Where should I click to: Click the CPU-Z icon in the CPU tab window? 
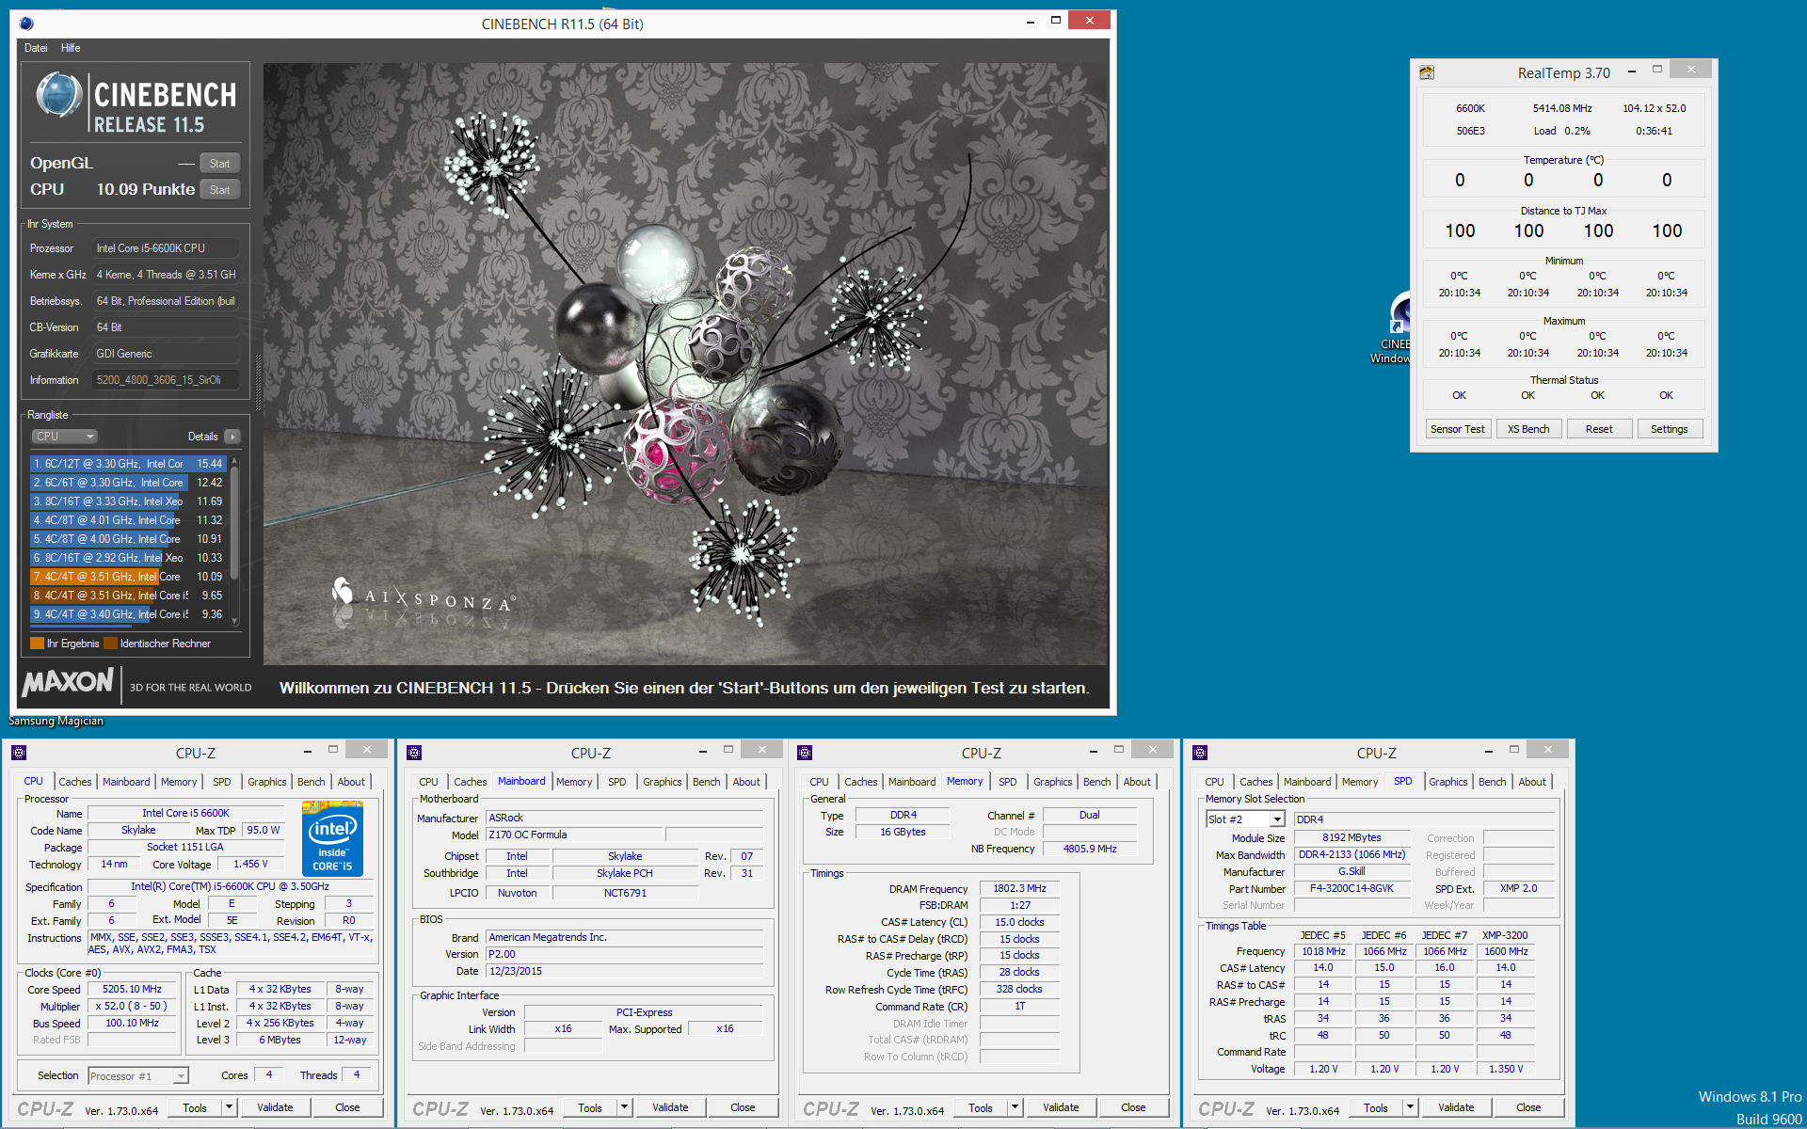[19, 753]
